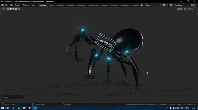Set selection mode to invert selection
The image size is (198, 110).
click(16, 9)
